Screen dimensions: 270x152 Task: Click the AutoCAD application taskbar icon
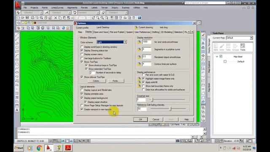49,148
